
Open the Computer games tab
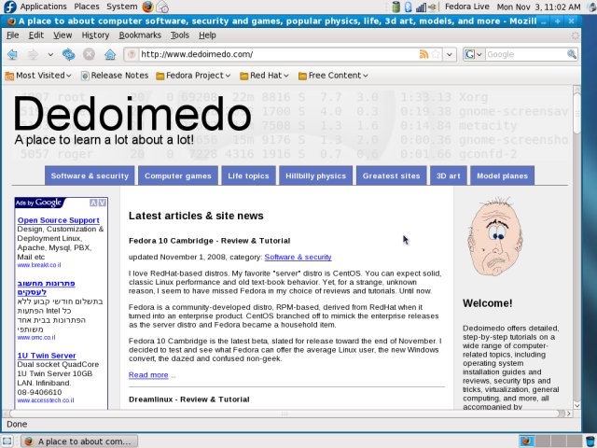(178, 175)
